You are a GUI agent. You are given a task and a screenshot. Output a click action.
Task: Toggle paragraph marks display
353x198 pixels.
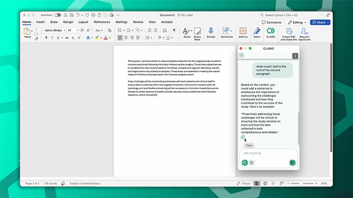click(x=174, y=30)
